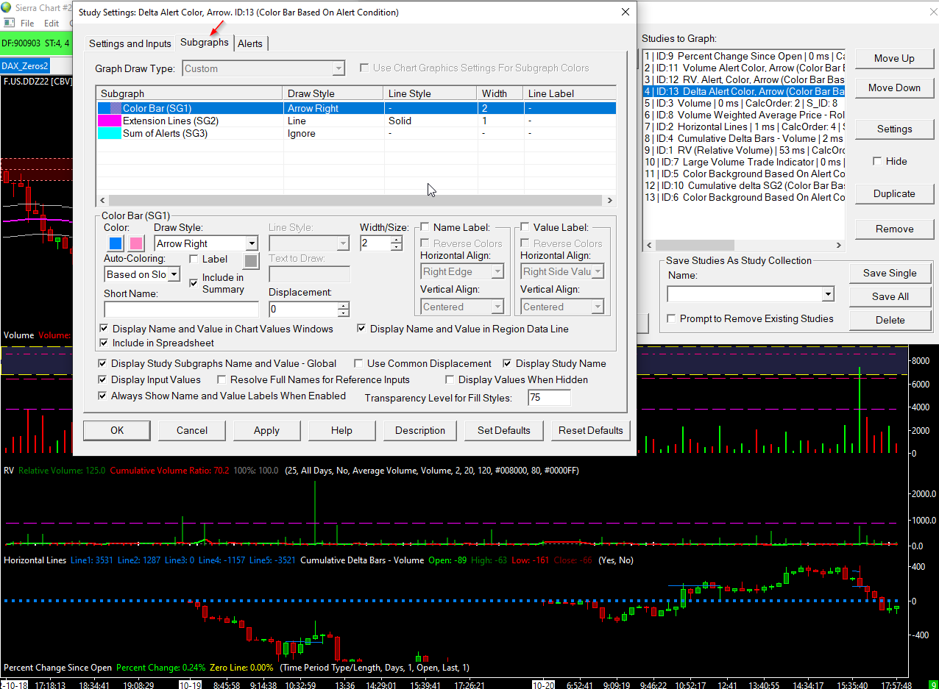
Task: Increase Width/Size value with up arrow
Action: click(x=397, y=239)
